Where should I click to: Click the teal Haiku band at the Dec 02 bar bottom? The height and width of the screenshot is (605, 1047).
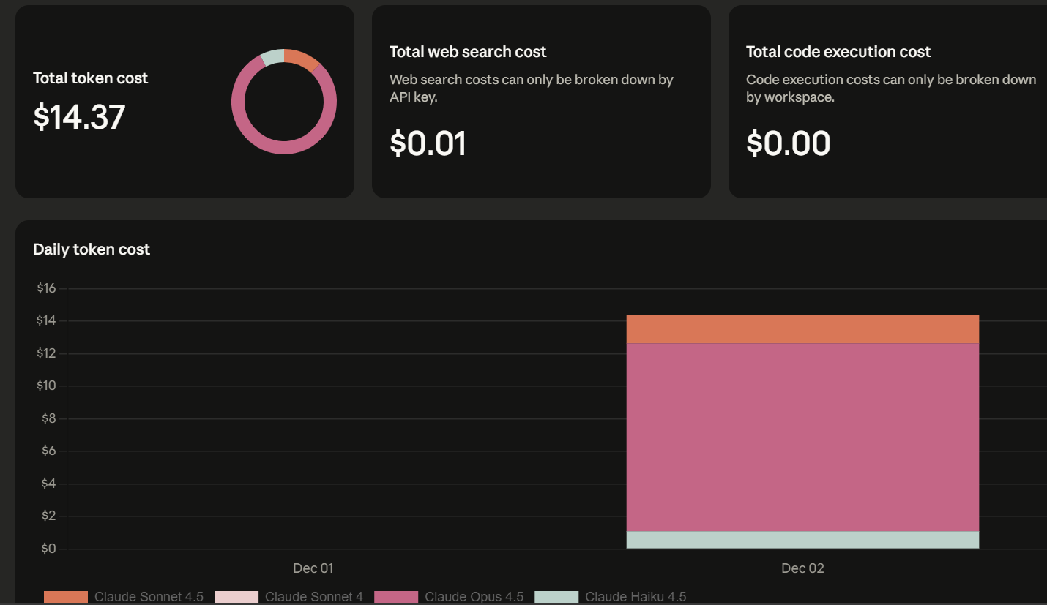802,539
